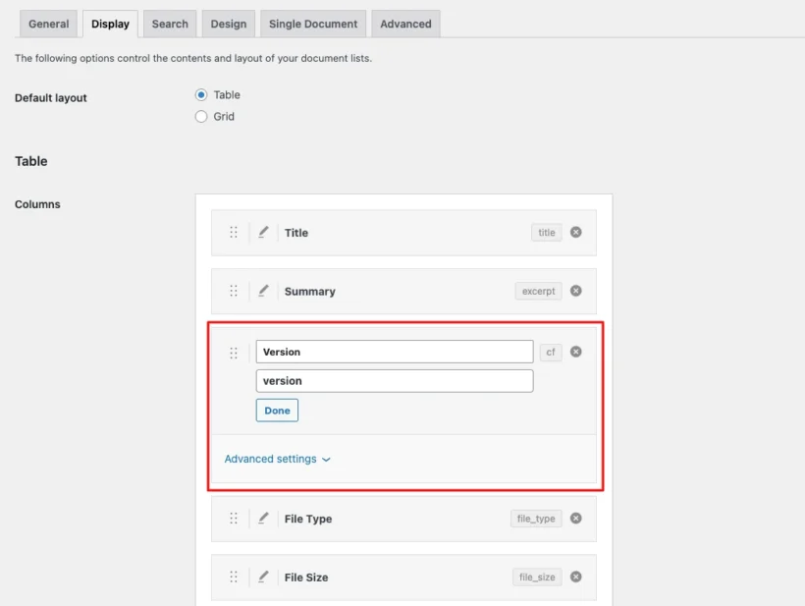Click the File Size drag handle
The width and height of the screenshot is (805, 606).
click(x=234, y=578)
